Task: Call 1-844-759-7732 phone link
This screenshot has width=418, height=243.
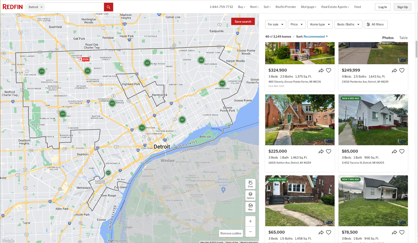Action: click(221, 7)
